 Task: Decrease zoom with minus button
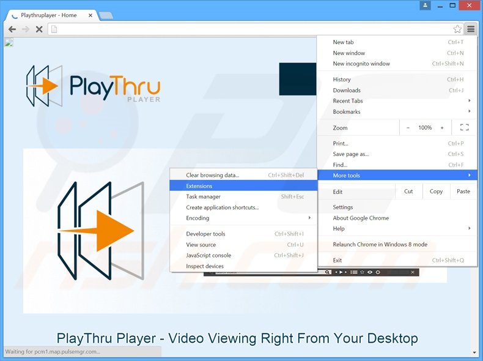(x=408, y=128)
